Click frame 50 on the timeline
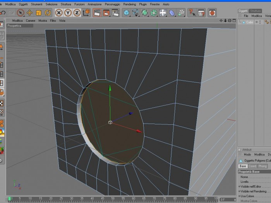This screenshot has width=271, height=203. (x=113, y=198)
